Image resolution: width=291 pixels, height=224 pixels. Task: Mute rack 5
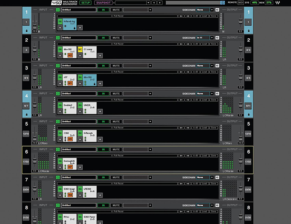pos(116,121)
